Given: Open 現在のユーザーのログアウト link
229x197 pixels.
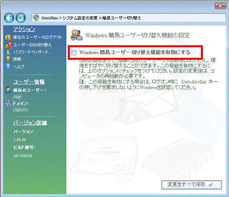Looking at the screenshot, I should (38, 37).
